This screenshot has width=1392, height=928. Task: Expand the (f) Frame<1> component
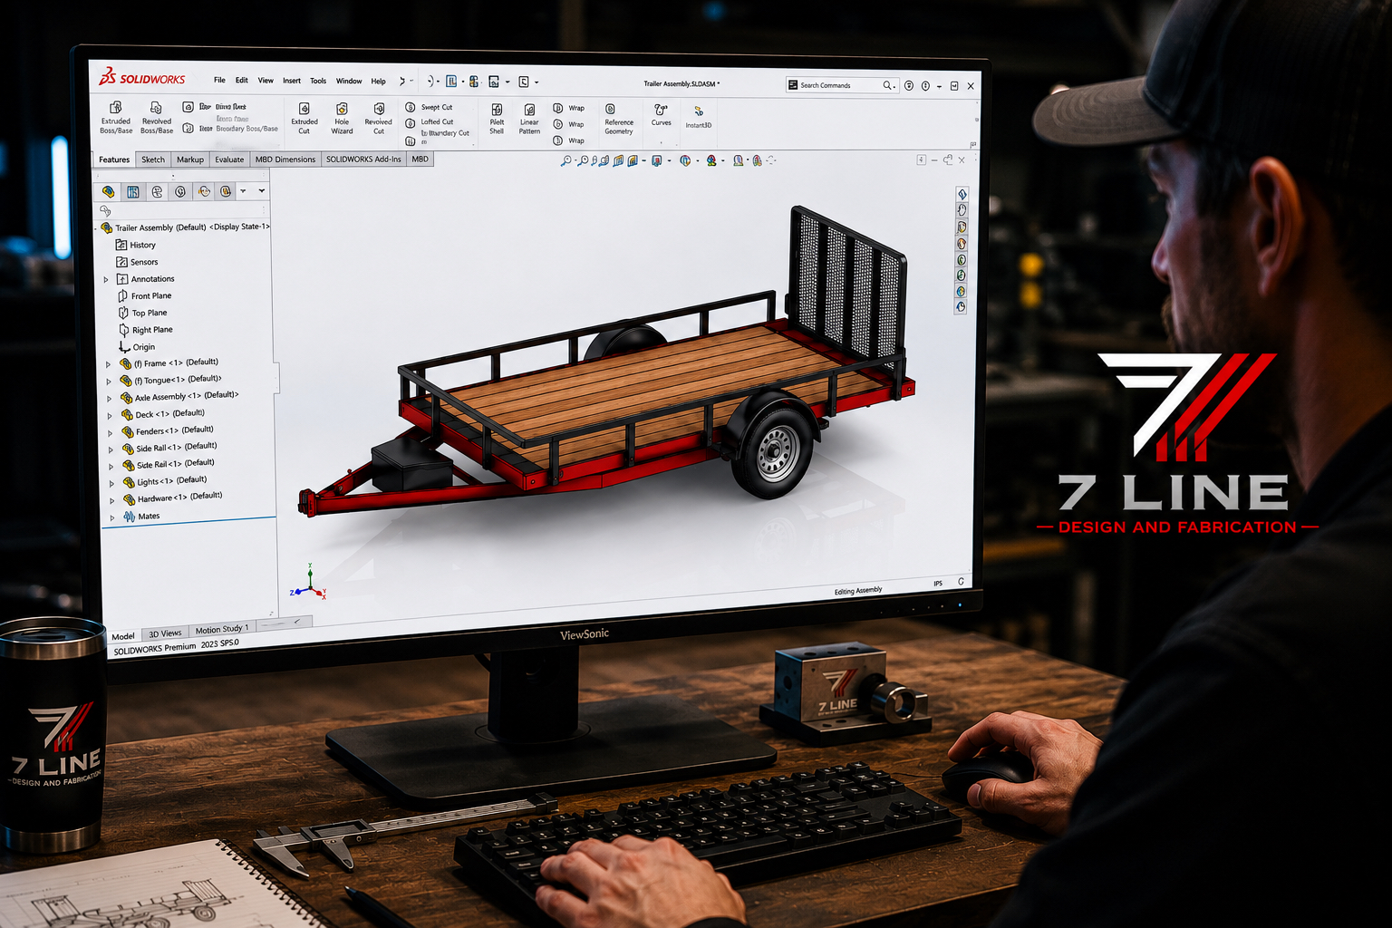click(x=109, y=364)
